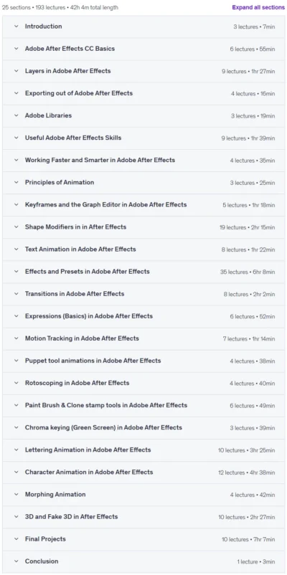Expand Effects and Presets section

[143, 272]
